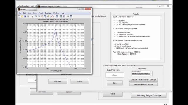Click the Hide Plot Tools icon
This screenshot has width=188, height=105.
pyautogui.click(x=68, y=16)
